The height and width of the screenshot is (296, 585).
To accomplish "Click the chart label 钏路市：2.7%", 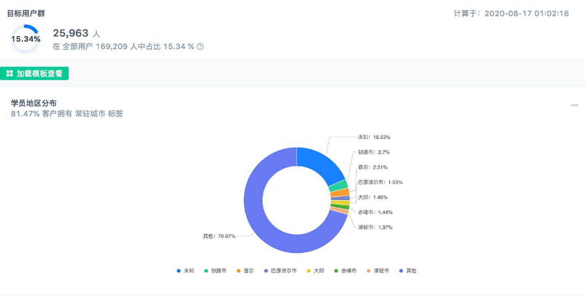I will (x=374, y=152).
